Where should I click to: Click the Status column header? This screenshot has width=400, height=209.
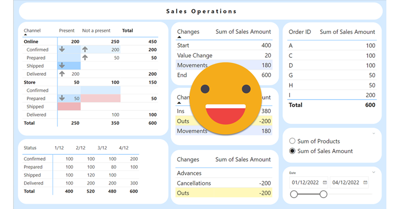click(30, 148)
